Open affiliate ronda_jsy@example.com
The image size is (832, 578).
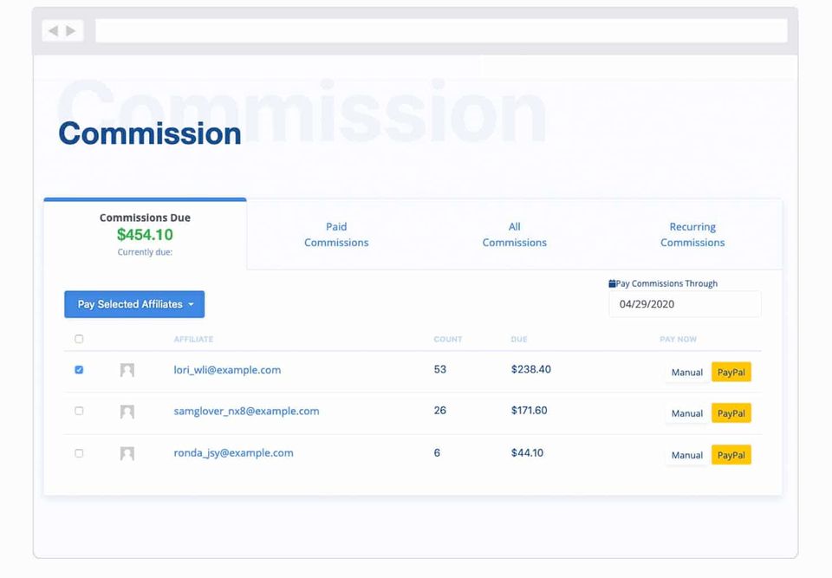(233, 452)
